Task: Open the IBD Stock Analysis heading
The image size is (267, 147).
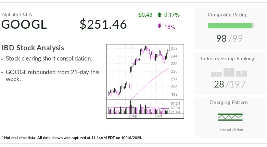Action: [33, 48]
